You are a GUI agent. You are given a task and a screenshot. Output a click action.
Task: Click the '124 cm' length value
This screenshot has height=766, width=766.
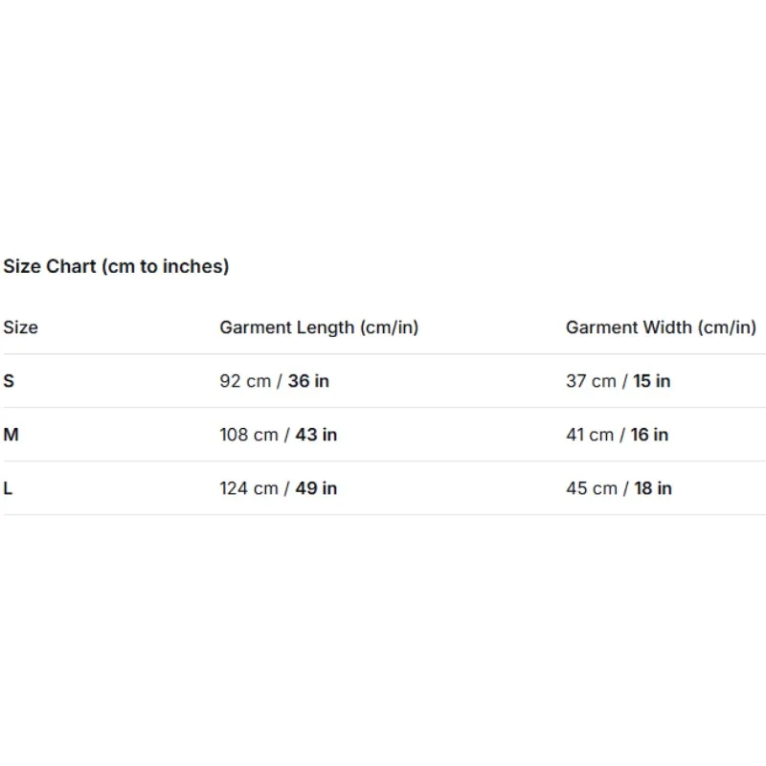click(249, 488)
